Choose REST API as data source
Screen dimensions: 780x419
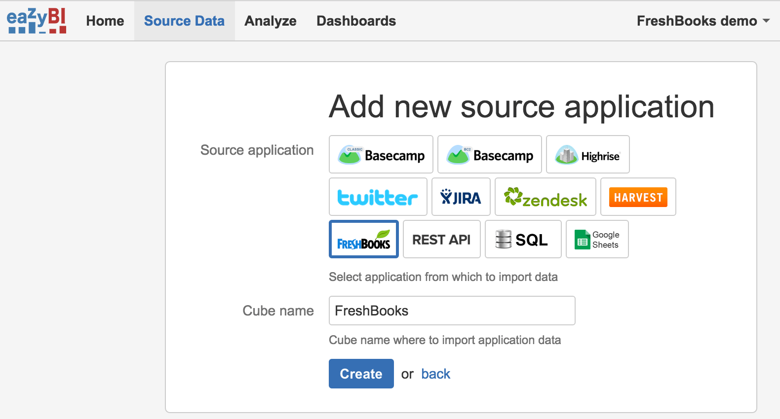(441, 240)
